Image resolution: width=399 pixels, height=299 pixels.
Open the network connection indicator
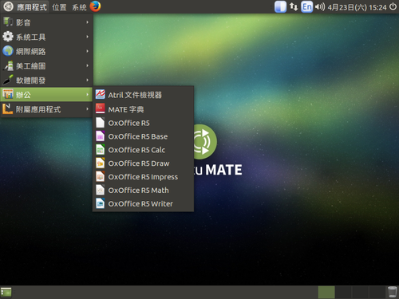(294, 6)
